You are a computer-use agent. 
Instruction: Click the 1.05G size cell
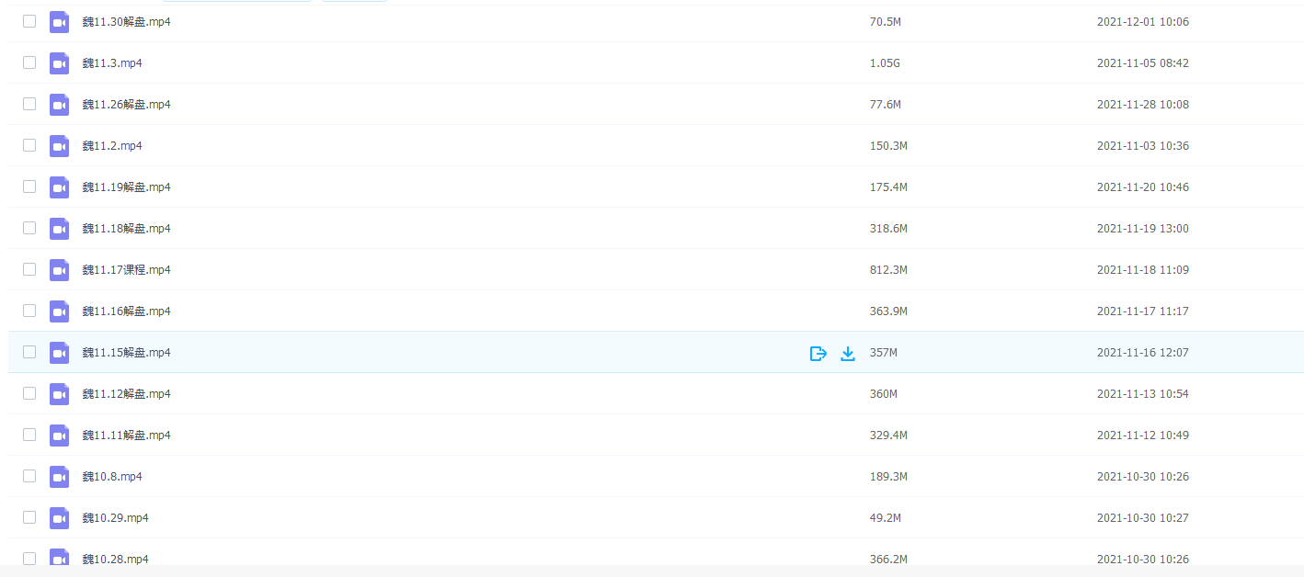885,63
